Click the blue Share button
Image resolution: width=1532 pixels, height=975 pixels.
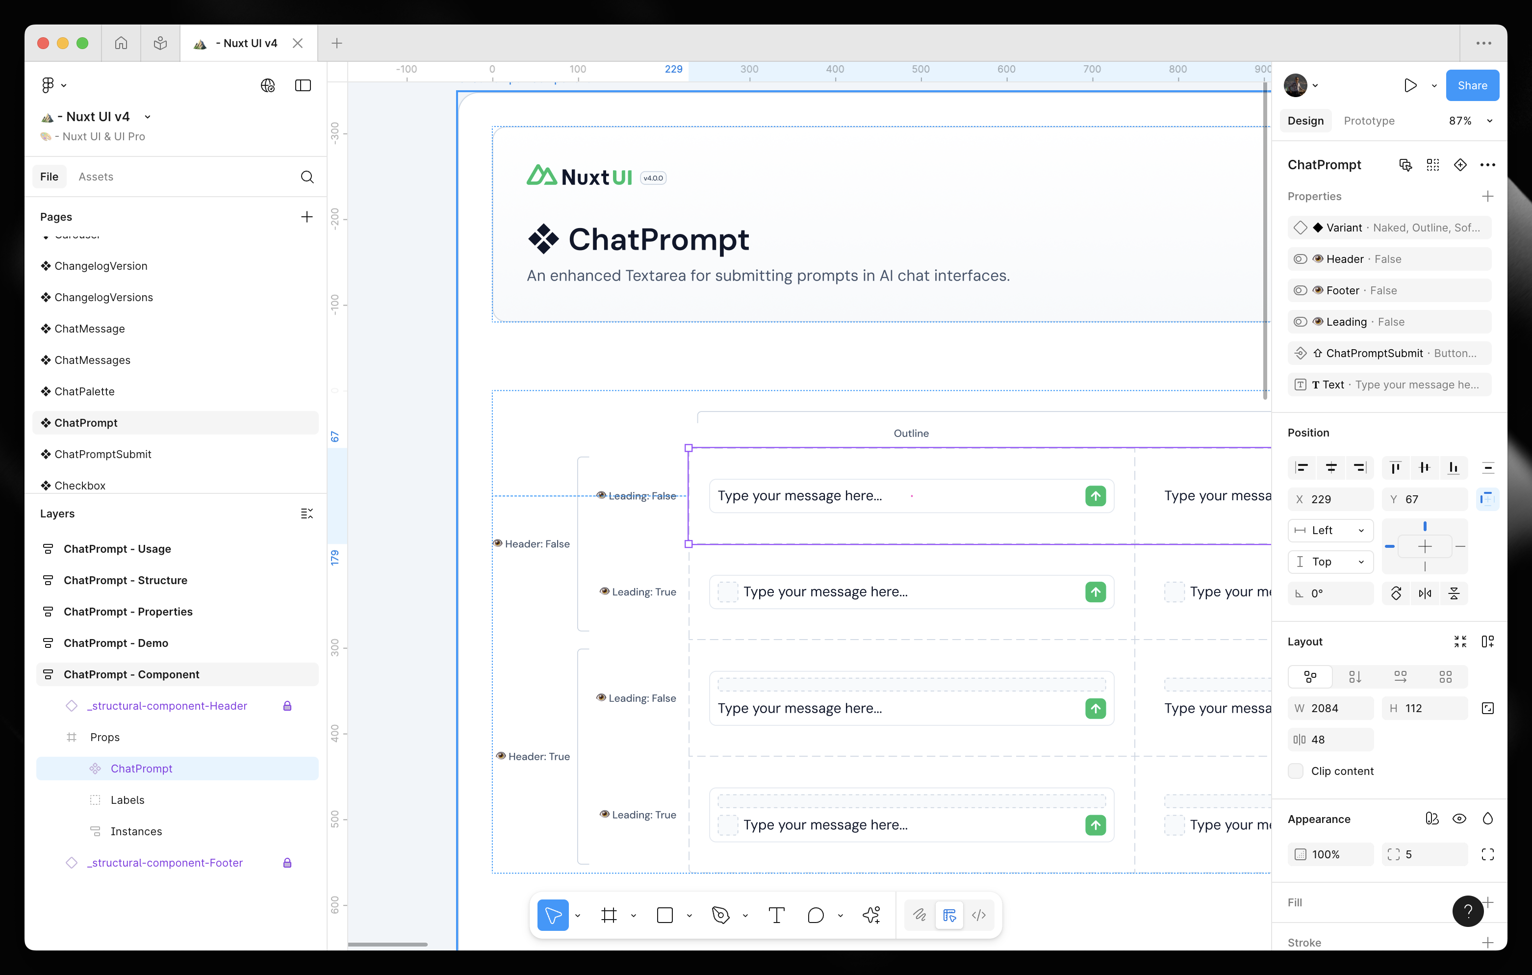coord(1472,85)
